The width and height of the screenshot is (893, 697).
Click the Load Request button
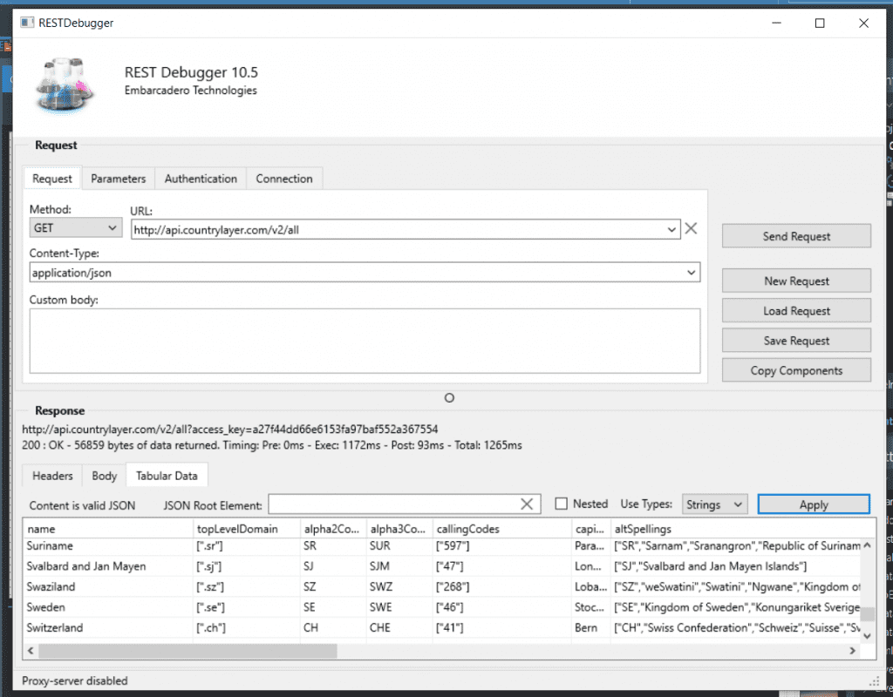point(796,311)
